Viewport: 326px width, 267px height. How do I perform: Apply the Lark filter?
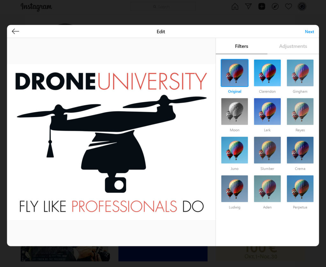click(x=267, y=112)
